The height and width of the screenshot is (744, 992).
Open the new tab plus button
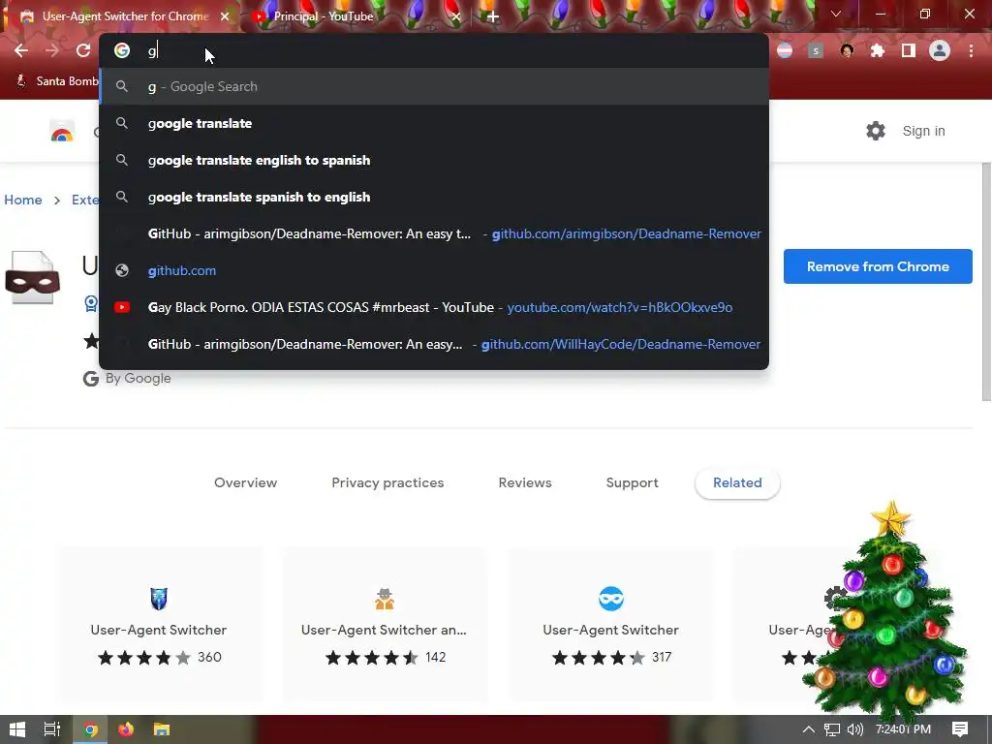(493, 16)
